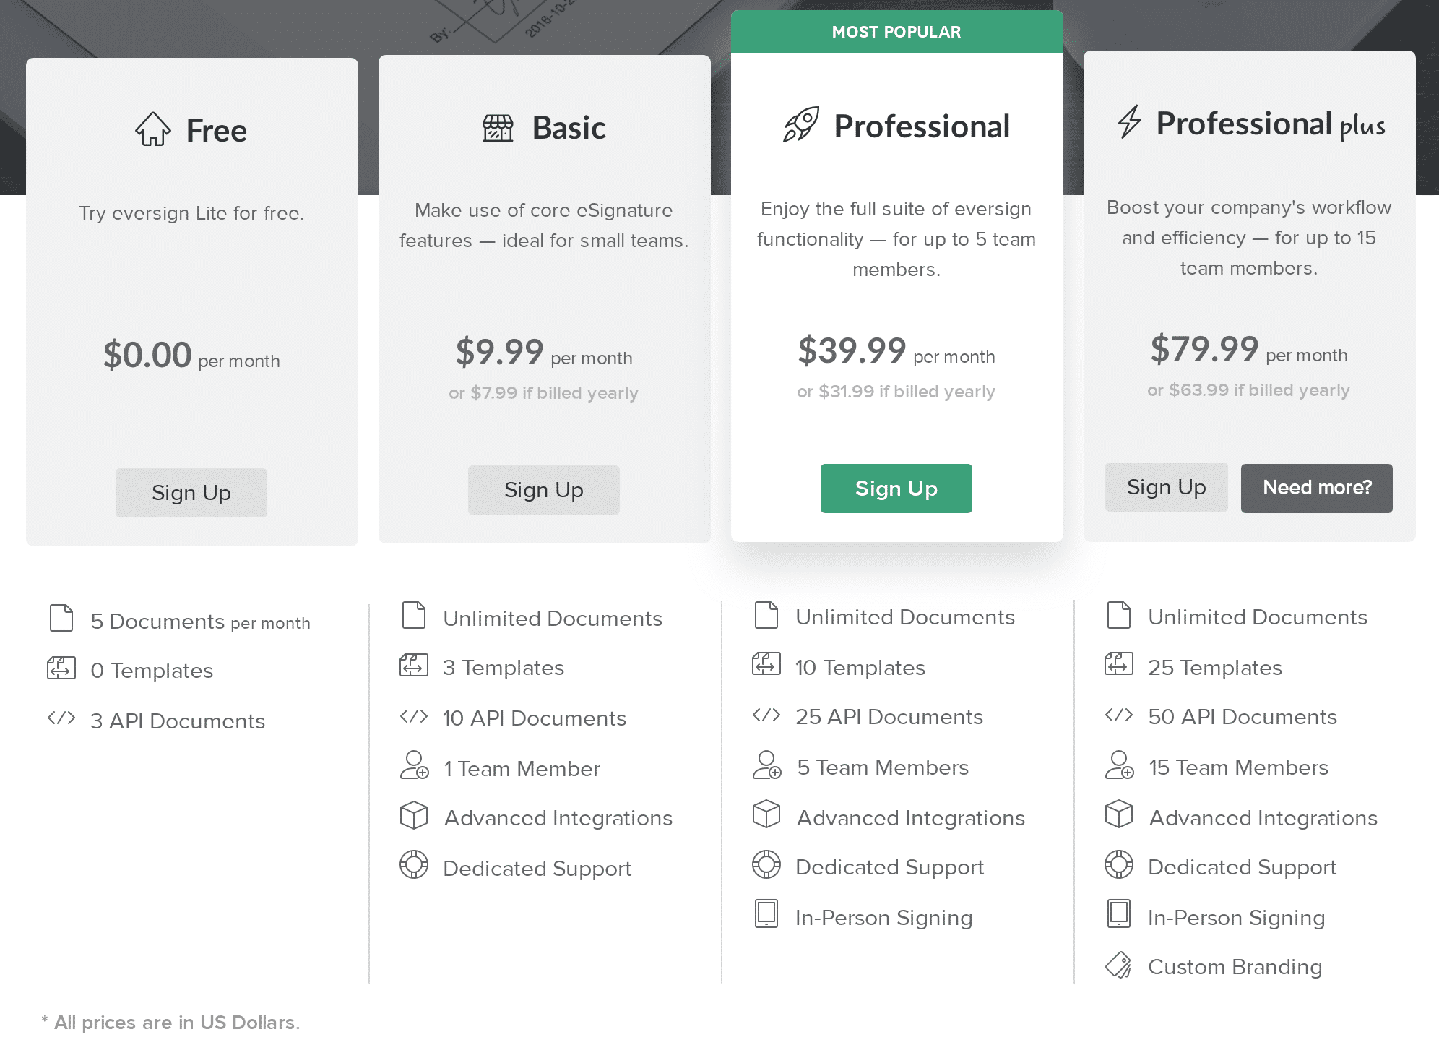Click the person icon beside 5 Team Members
The height and width of the screenshot is (1058, 1439).
[766, 766]
